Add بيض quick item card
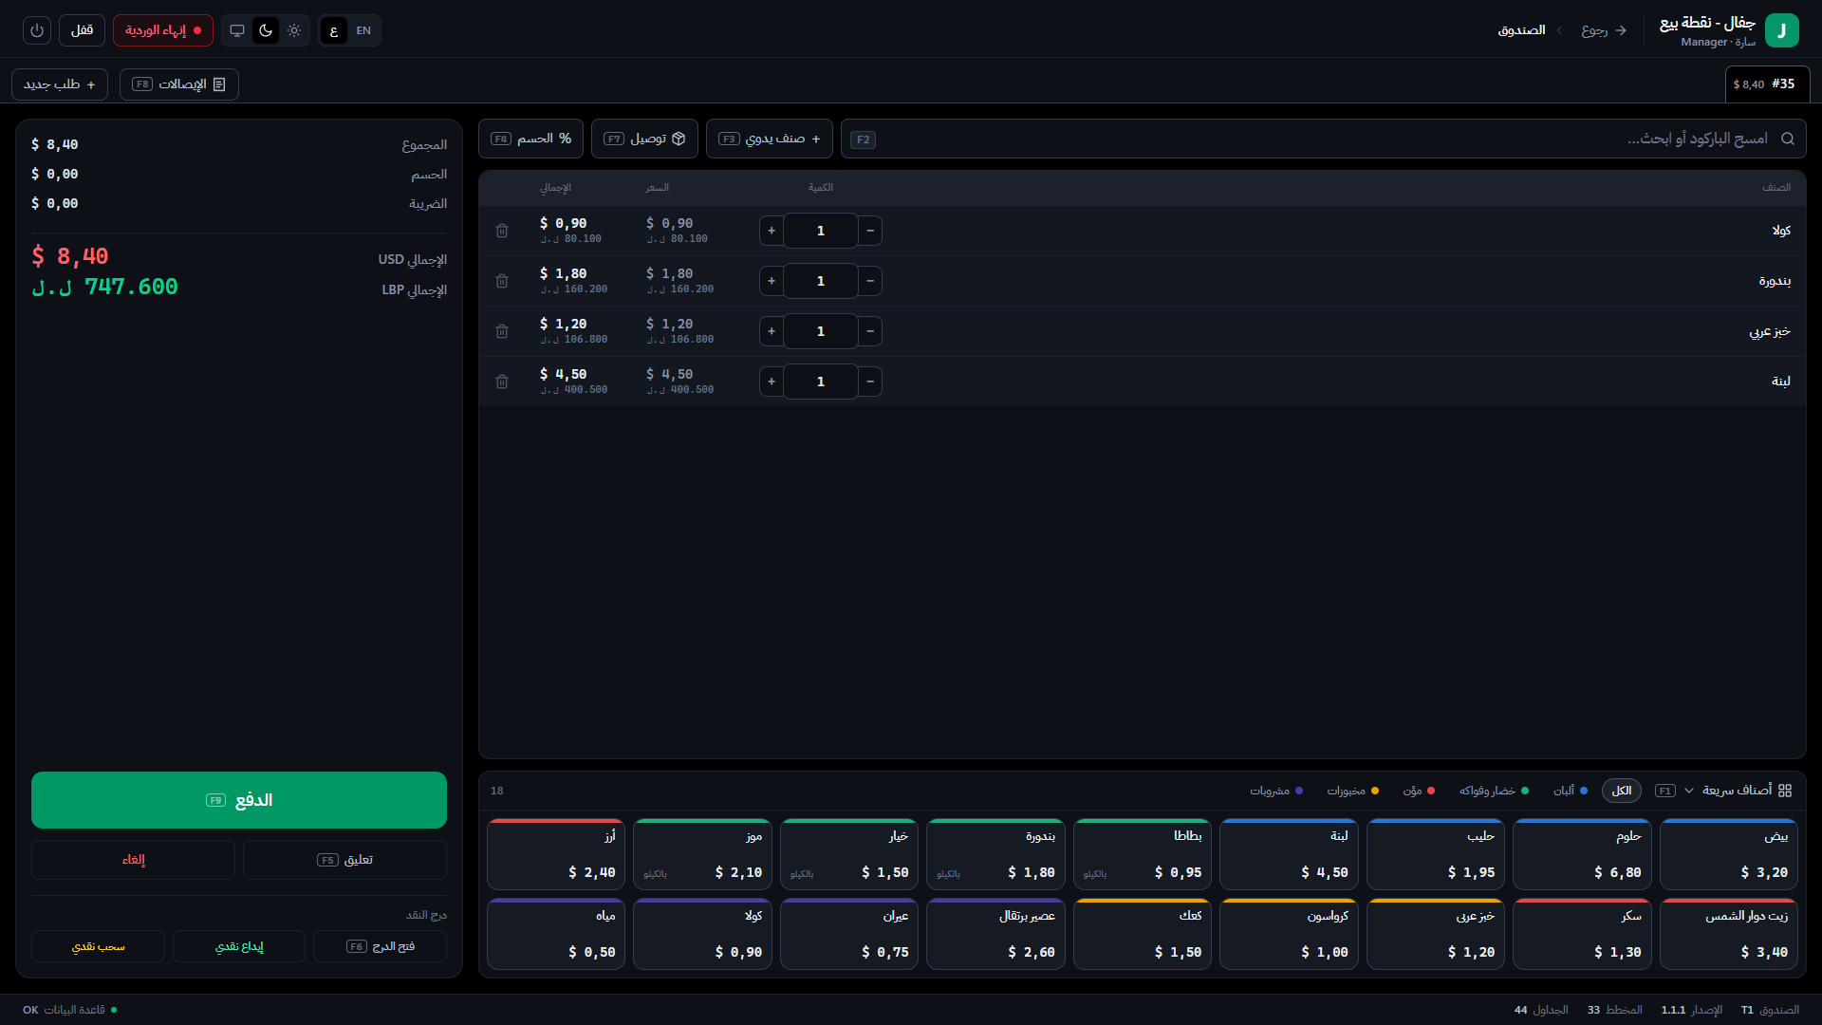This screenshot has height=1025, width=1822. pyautogui.click(x=1729, y=854)
